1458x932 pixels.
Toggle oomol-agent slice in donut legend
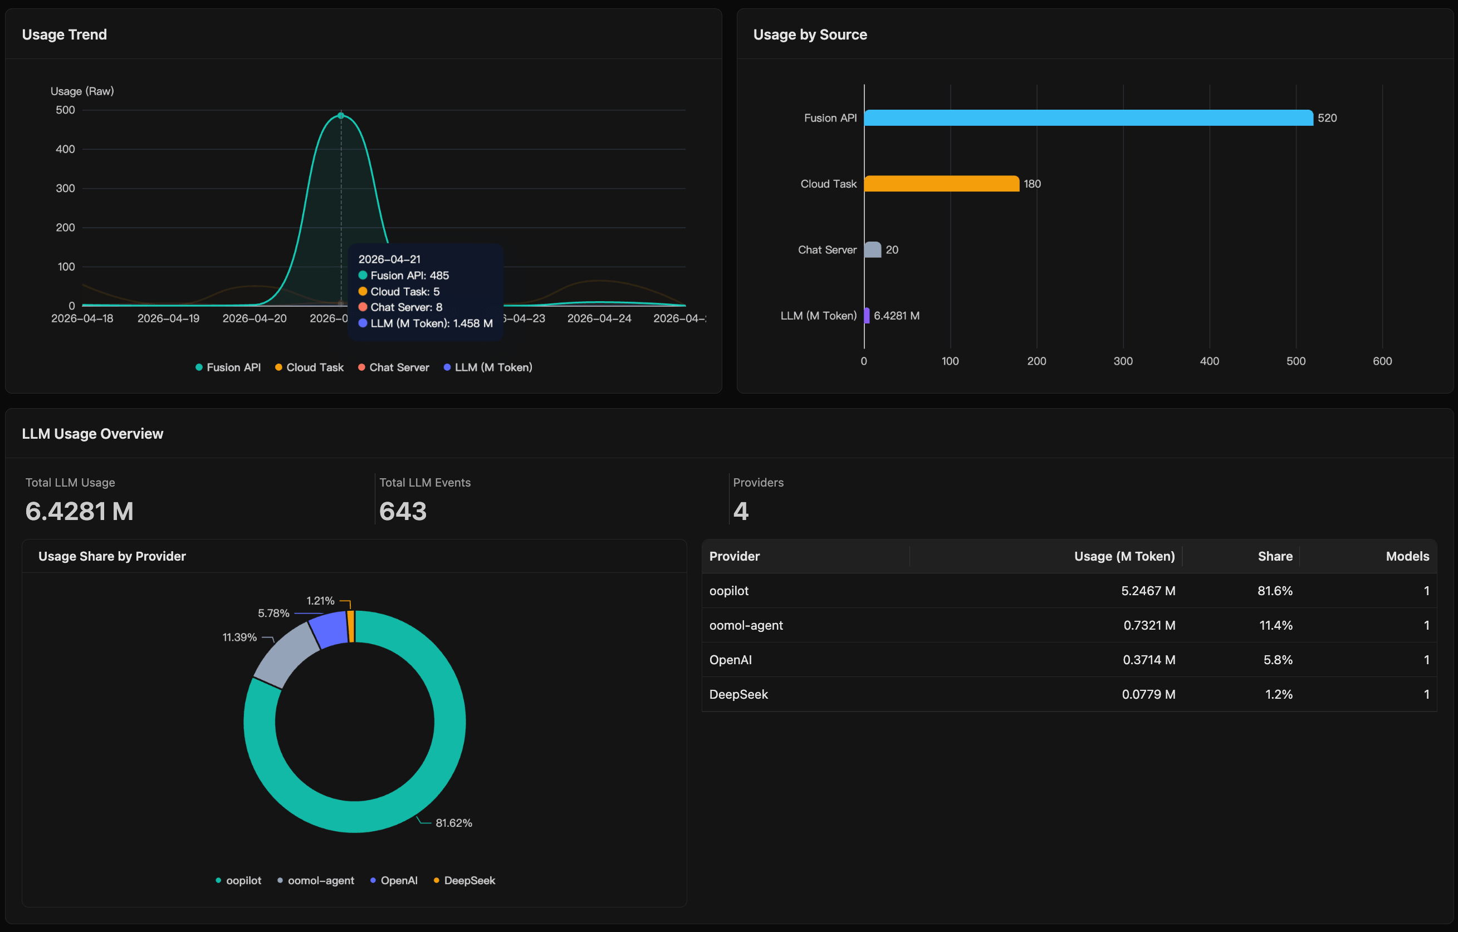pyautogui.click(x=315, y=881)
